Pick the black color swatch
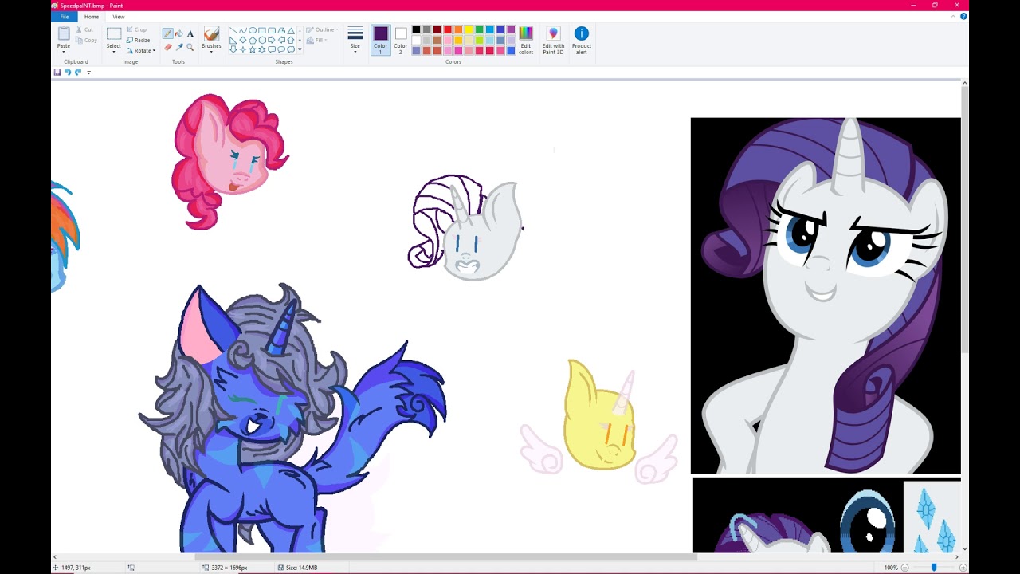This screenshot has height=574, width=1020. coord(416,29)
